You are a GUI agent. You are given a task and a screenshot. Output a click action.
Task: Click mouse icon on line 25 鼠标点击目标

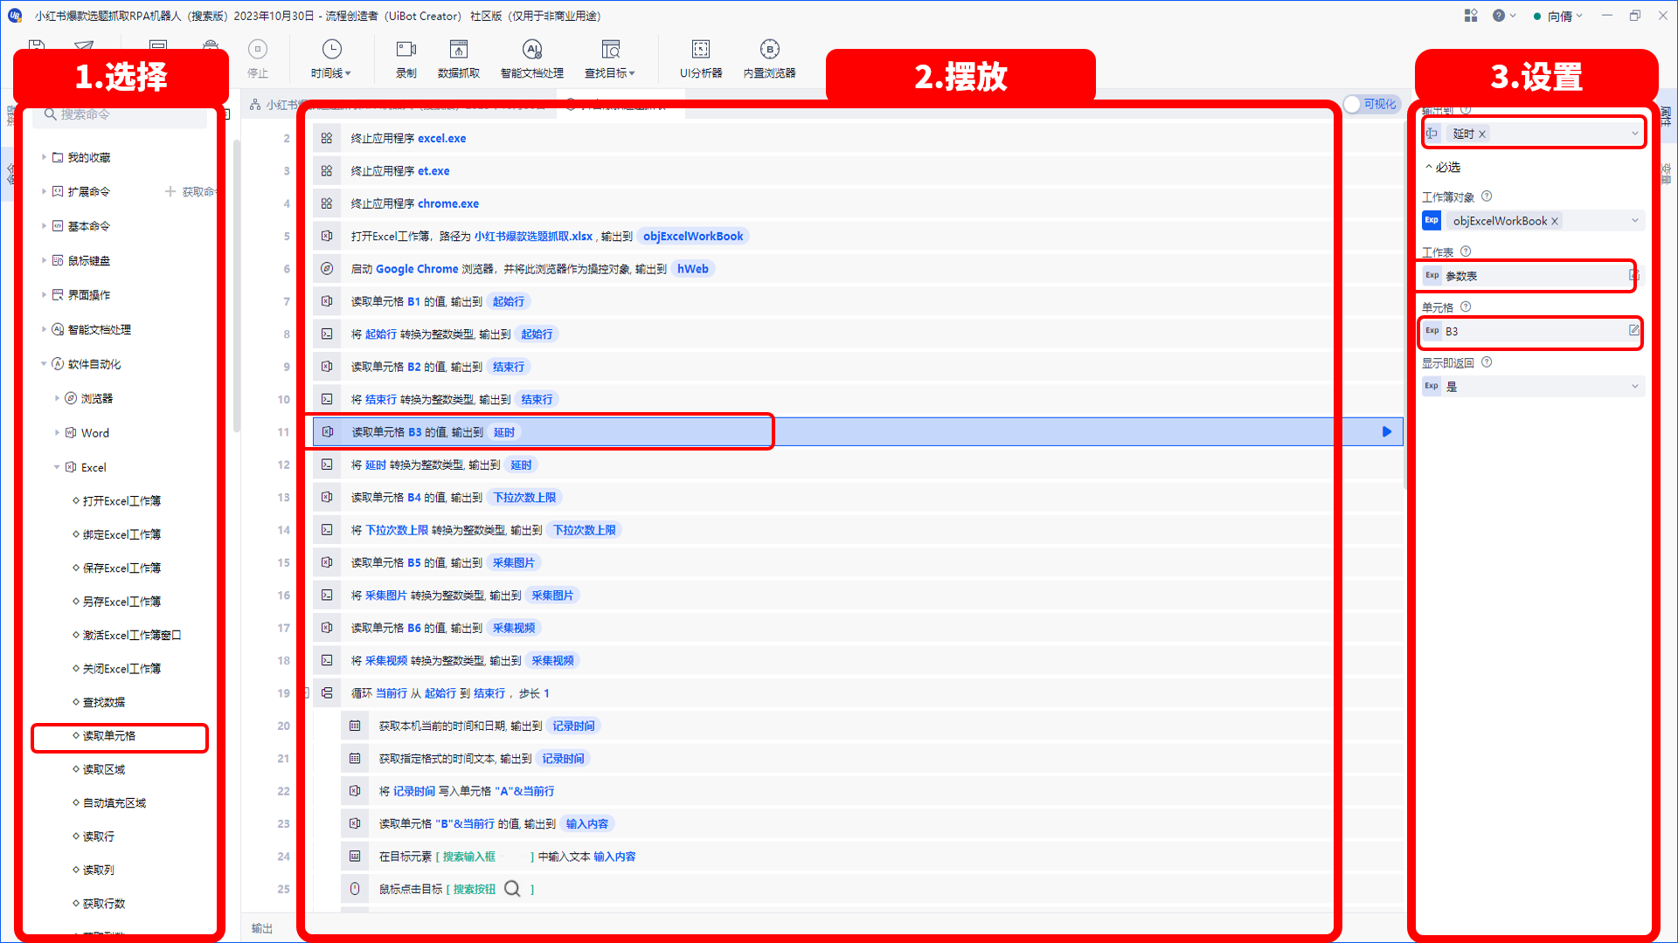355,889
